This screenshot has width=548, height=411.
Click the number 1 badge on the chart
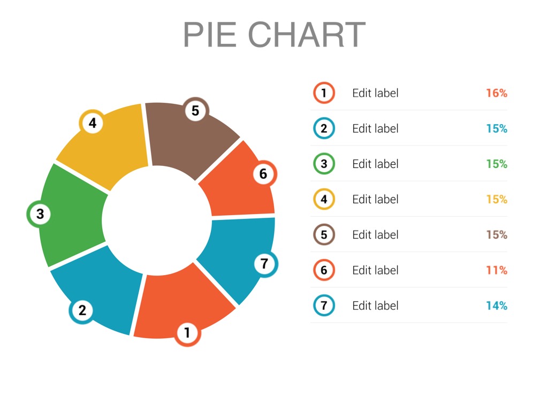tap(187, 333)
